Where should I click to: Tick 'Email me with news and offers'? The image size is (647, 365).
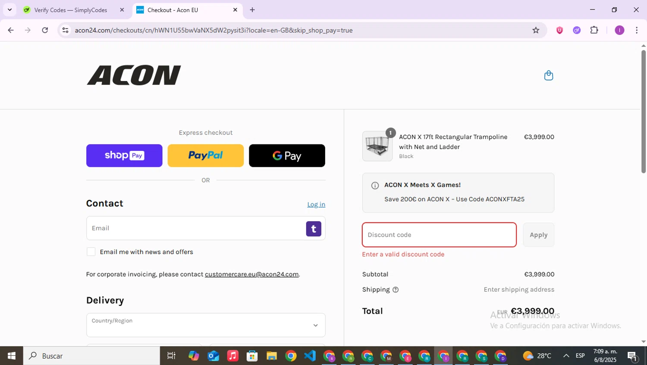91,252
